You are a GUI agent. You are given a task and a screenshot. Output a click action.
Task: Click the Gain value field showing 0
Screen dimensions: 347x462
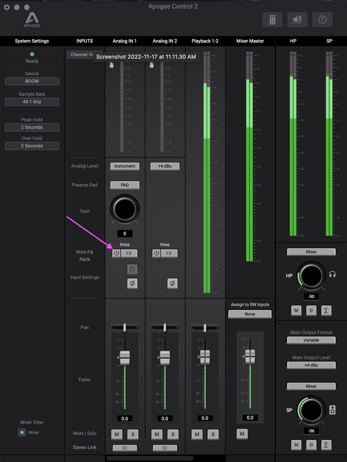click(x=125, y=234)
